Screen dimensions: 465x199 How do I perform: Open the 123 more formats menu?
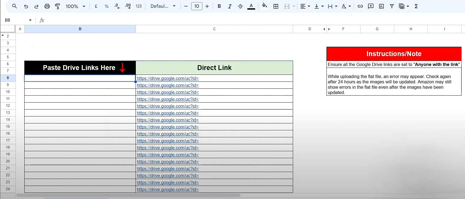(139, 6)
